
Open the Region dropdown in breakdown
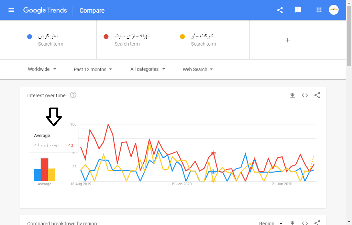coord(271,223)
